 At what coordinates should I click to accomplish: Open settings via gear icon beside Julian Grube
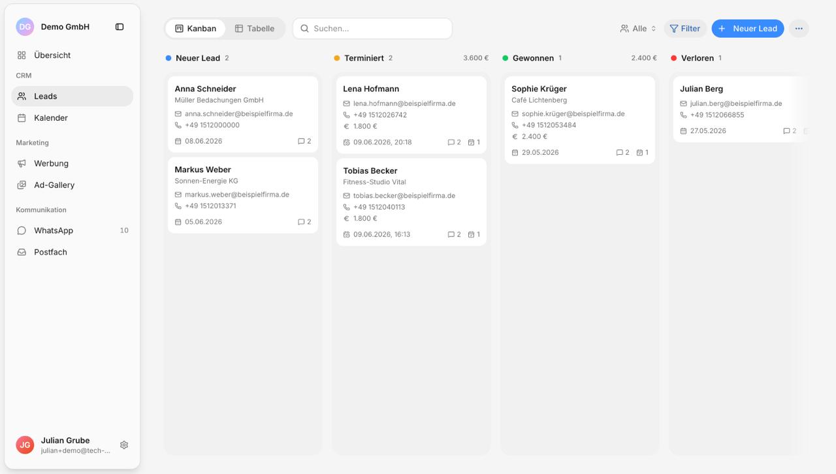tap(124, 445)
